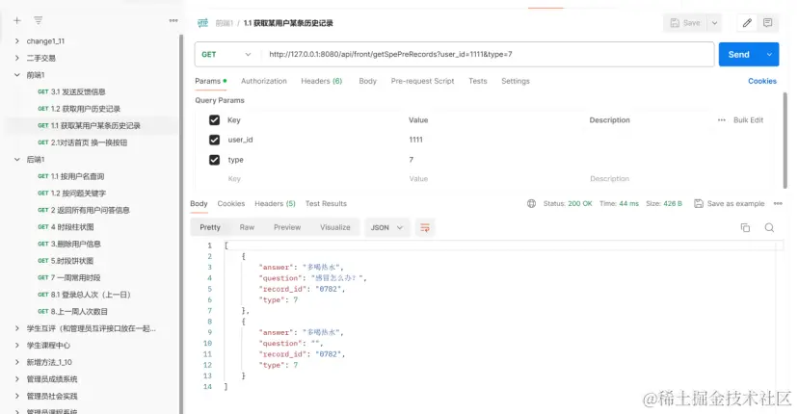This screenshot has width=798, height=414.
Task: Click the network globe icon near Status
Action: 531,203
